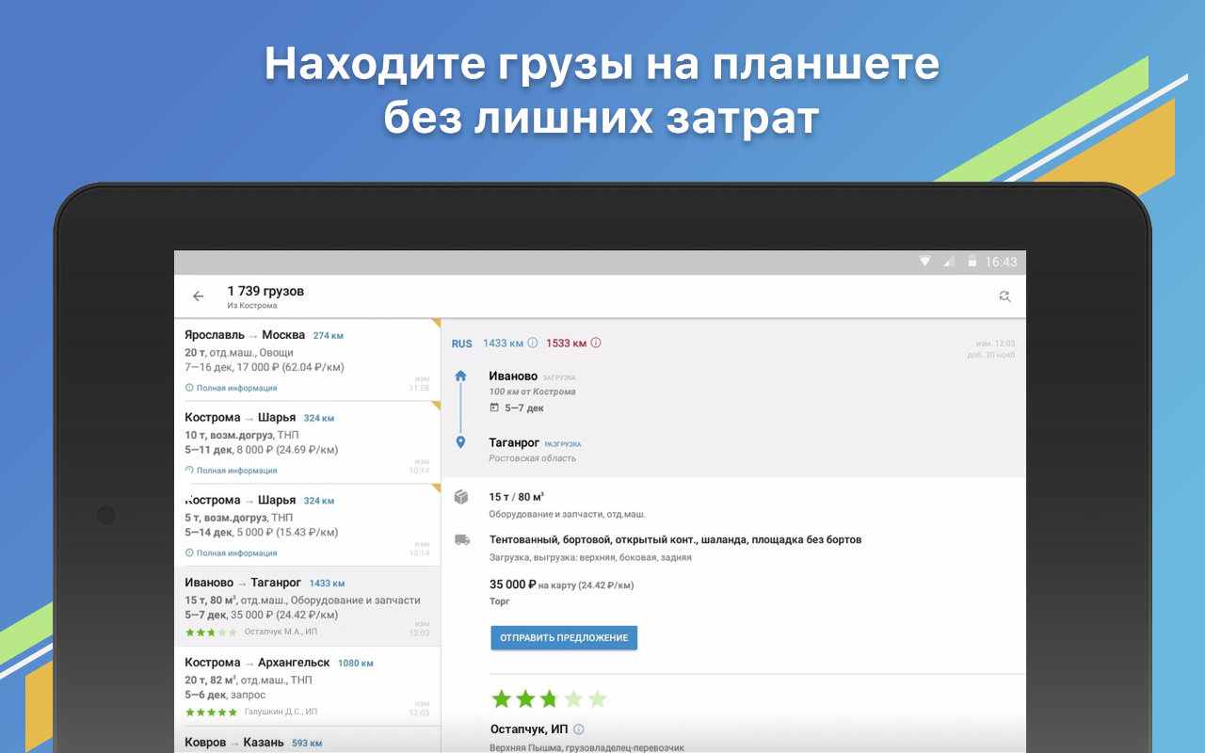This screenshot has width=1205, height=753.
Task: Tap the location pin icon beside Таганрог
Action: tap(460, 442)
